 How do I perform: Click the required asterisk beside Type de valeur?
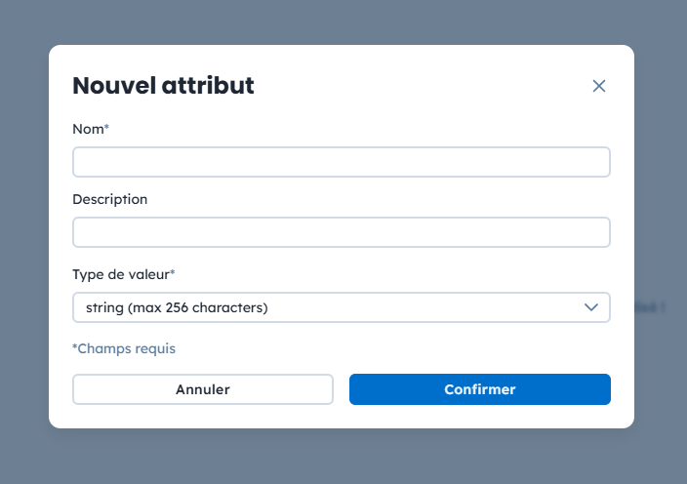pyautogui.click(x=173, y=273)
